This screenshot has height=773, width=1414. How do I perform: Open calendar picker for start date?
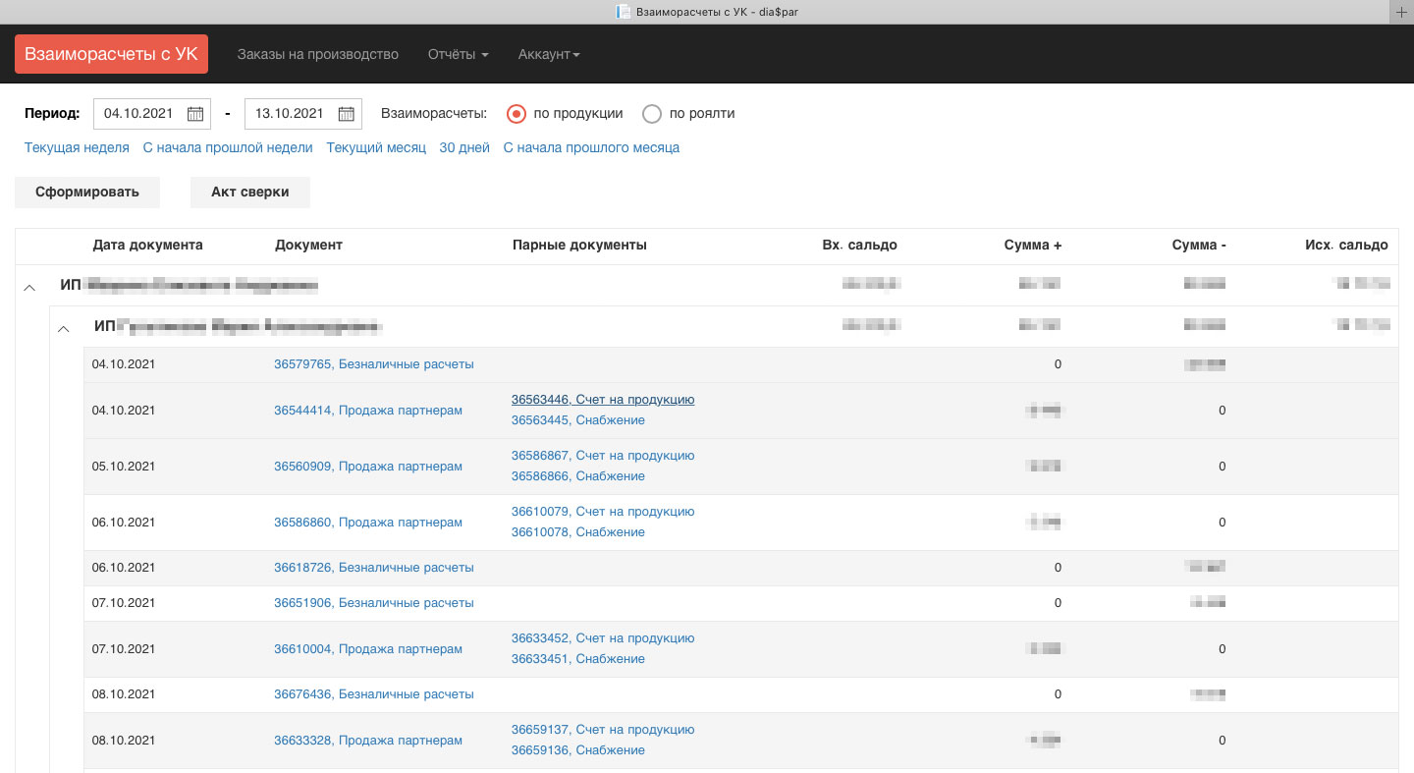pos(195,114)
